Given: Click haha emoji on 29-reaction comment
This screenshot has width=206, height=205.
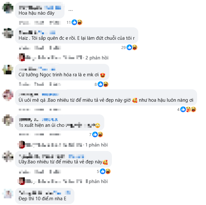Looking at the screenshot, I should [x=134, y=47].
